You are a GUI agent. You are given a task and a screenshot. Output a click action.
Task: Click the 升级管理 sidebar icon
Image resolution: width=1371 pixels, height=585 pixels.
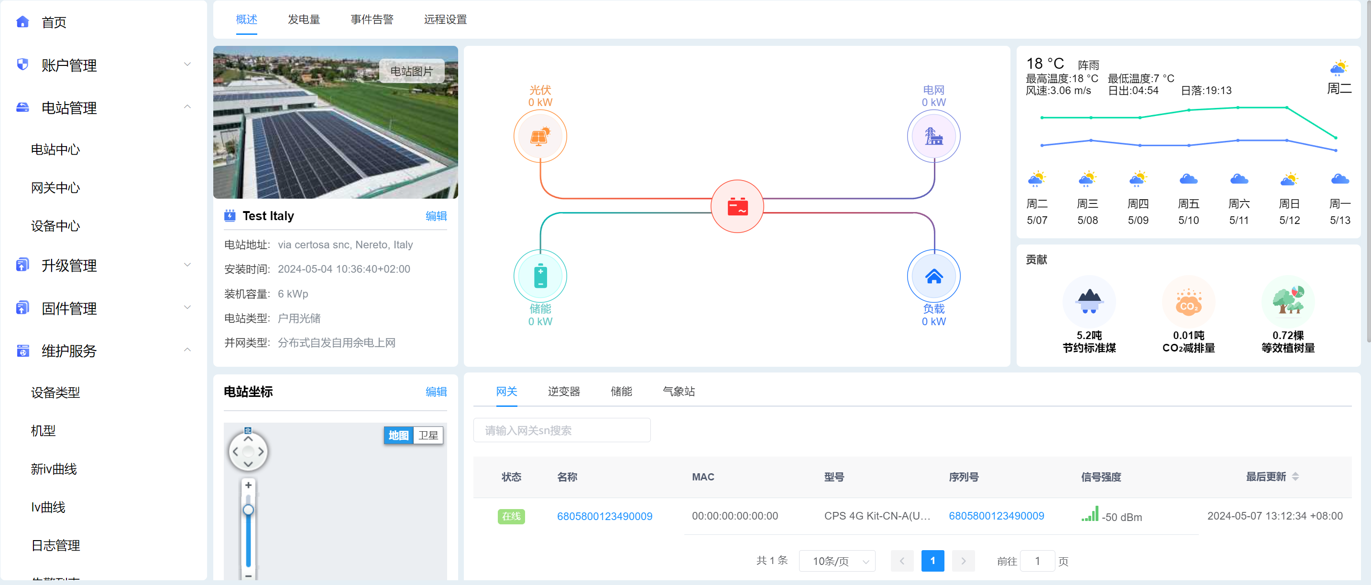(22, 265)
